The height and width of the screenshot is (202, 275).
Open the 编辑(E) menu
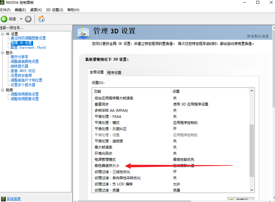[20, 10]
